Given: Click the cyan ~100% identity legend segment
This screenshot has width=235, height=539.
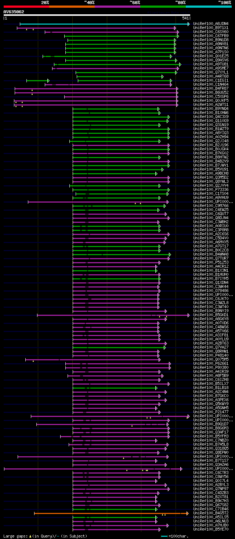Looking at the screenshot, I should coord(208,6).
